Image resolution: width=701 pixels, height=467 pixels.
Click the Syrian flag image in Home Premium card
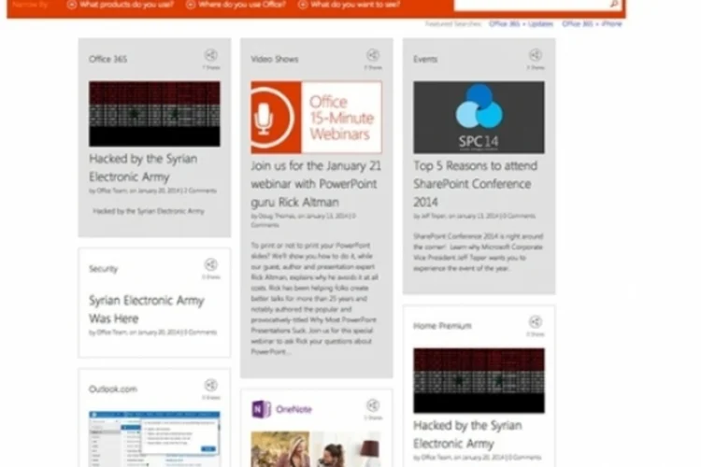pos(479,380)
